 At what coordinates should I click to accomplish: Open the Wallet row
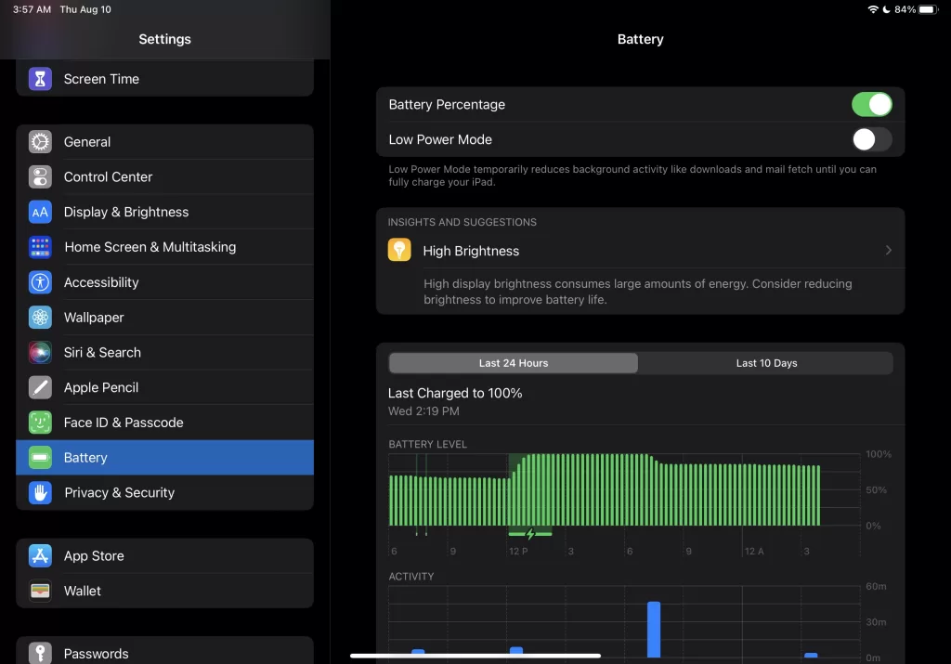[x=165, y=592]
